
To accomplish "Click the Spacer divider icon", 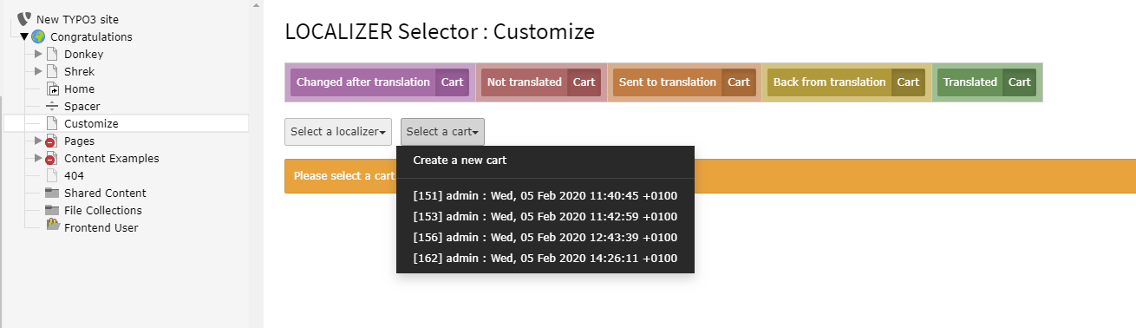I will [52, 106].
